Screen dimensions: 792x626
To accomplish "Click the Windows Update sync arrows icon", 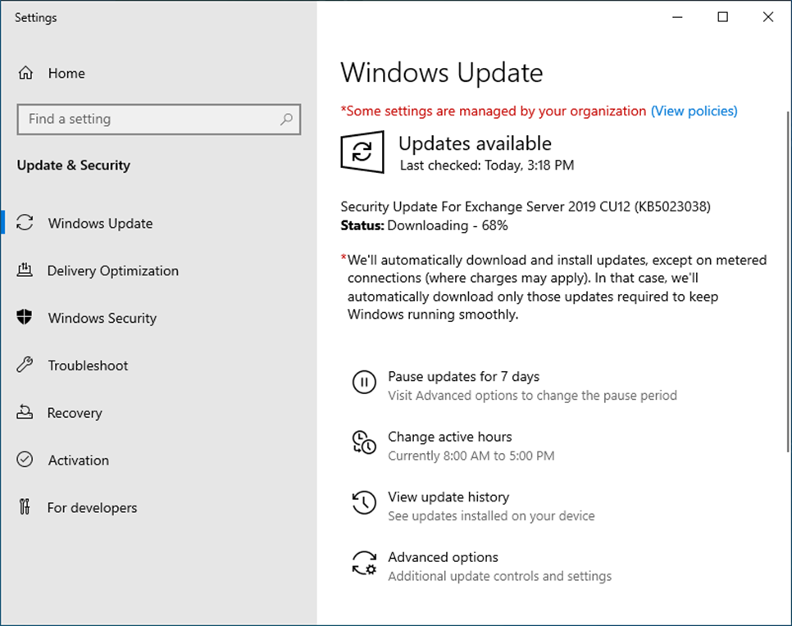I will click(25, 223).
